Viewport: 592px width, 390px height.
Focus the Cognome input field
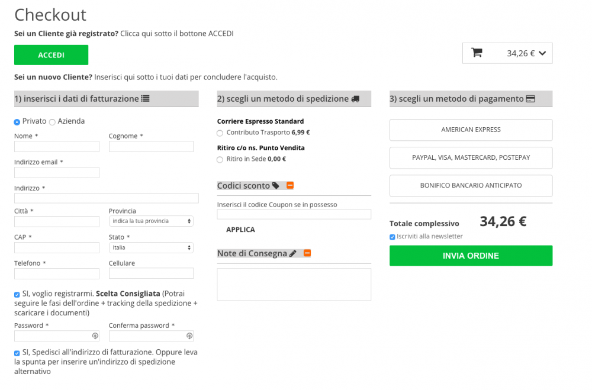tap(151, 147)
